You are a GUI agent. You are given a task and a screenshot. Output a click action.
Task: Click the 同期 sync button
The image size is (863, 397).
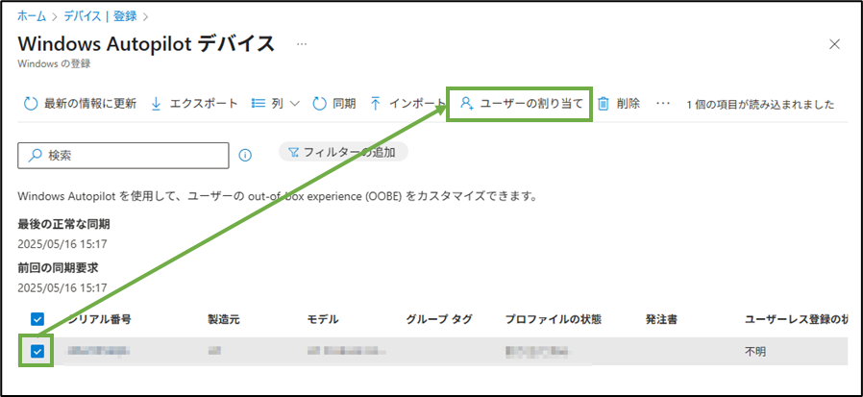tap(334, 104)
